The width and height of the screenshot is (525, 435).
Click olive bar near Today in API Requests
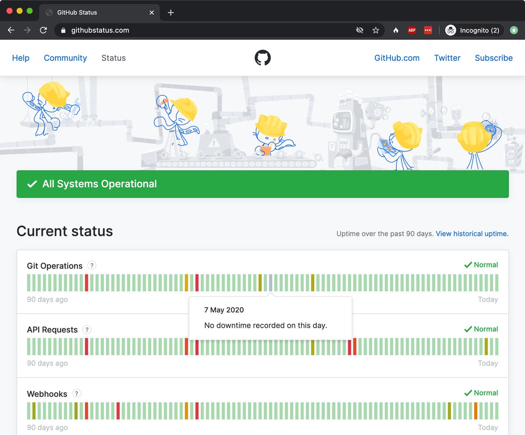[x=486, y=347]
